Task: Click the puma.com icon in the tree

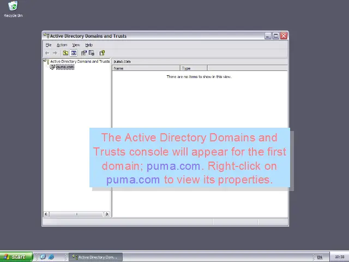Action: coord(52,67)
